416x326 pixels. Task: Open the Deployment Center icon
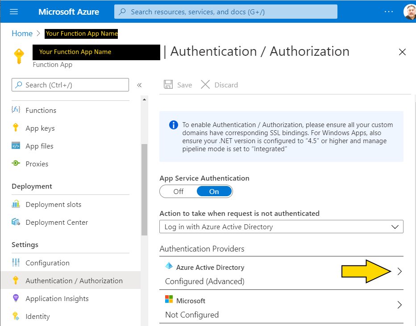pyautogui.click(x=16, y=222)
